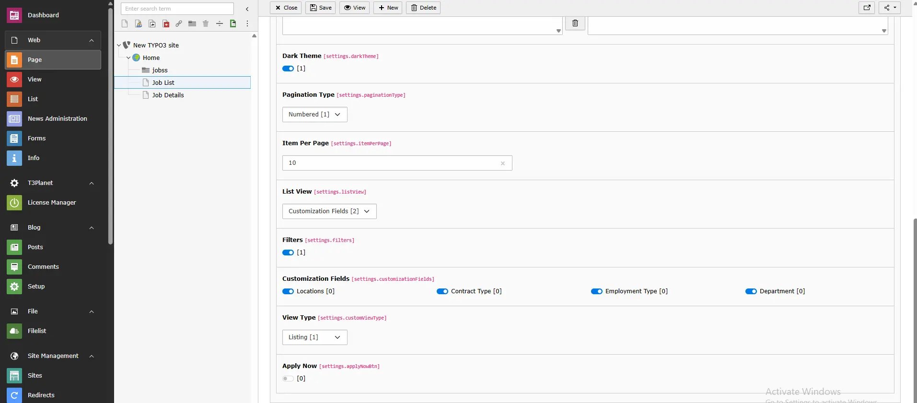The height and width of the screenshot is (403, 917).
Task: Open the share dropdown button
Action: point(890,8)
